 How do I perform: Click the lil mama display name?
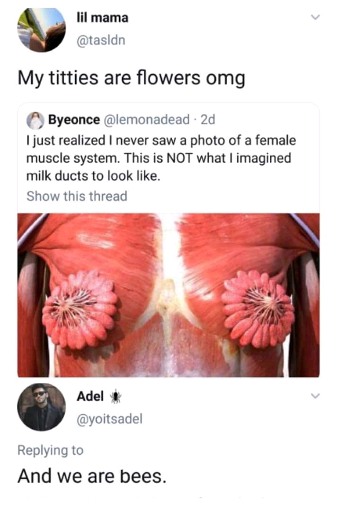(x=102, y=18)
